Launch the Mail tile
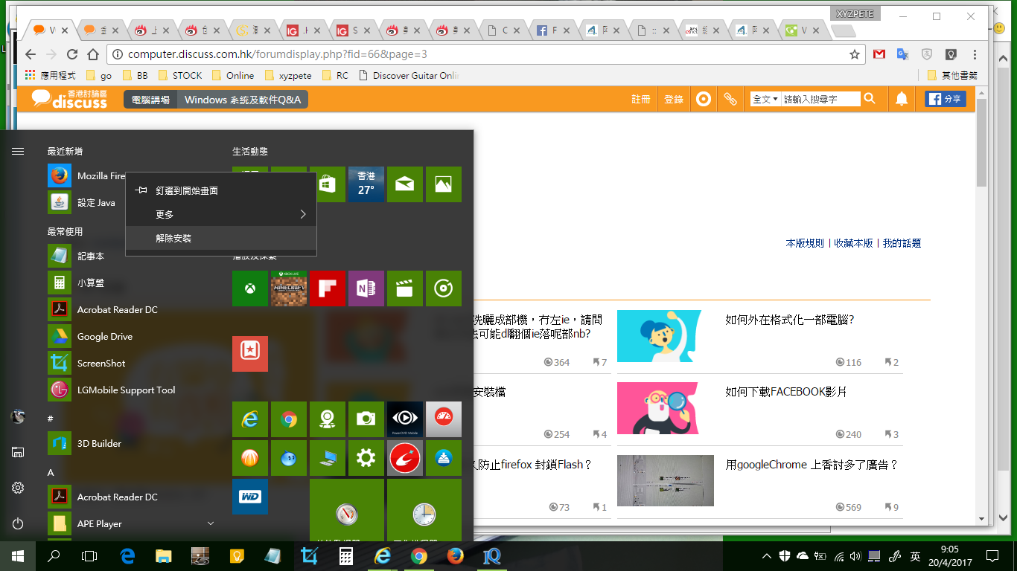Screen dimensions: 1017x571 point(405,184)
